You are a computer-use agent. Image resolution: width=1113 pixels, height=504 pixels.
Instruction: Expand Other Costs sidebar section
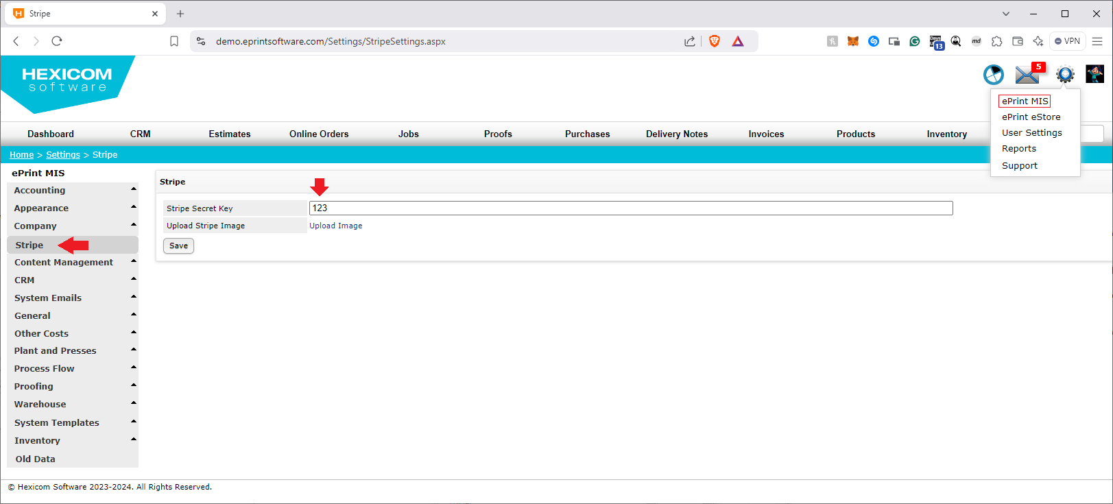(73, 333)
